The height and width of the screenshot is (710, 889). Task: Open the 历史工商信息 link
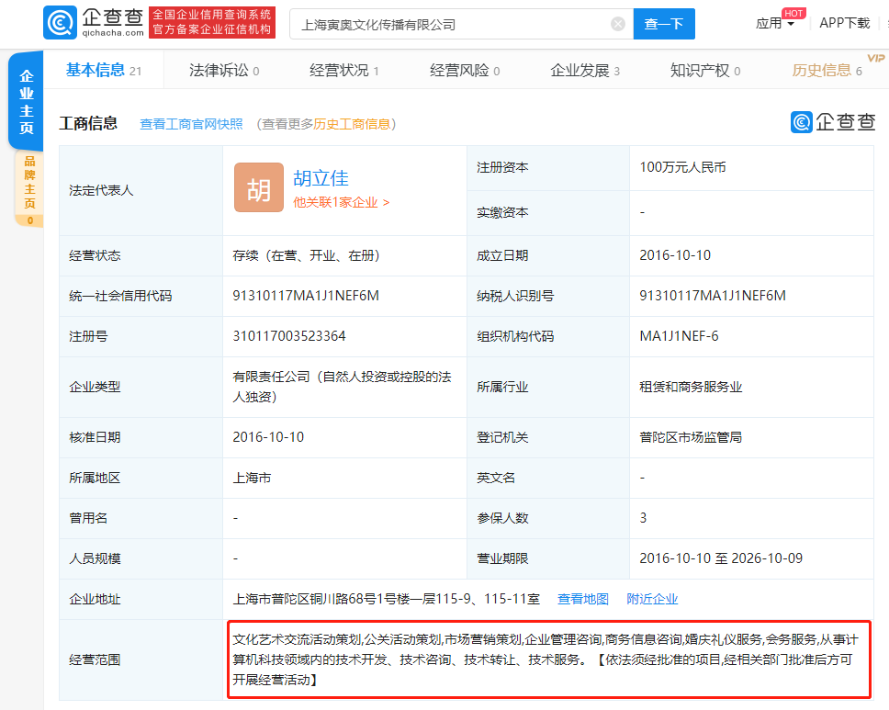click(x=352, y=124)
